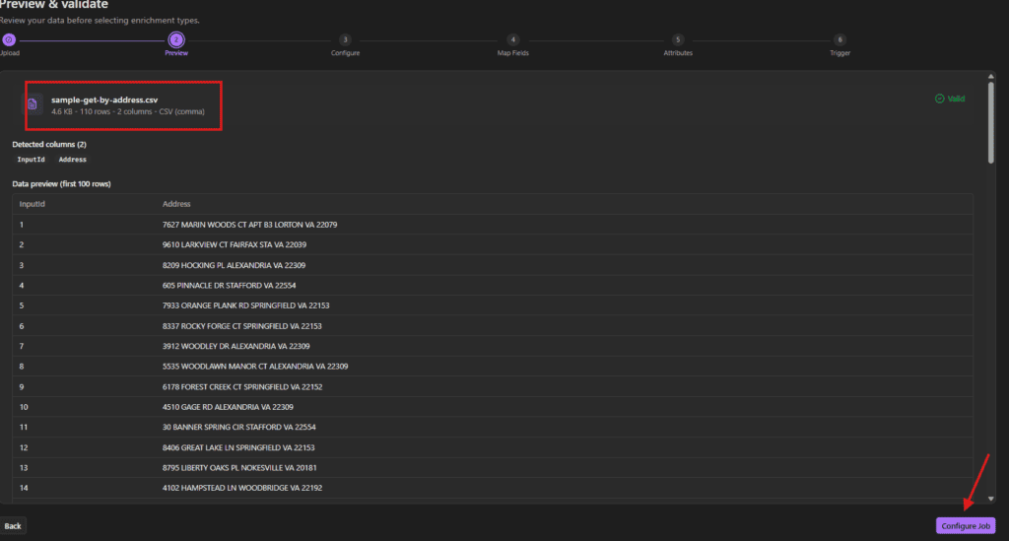The width and height of the screenshot is (1009, 541).
Task: Click the Map Fields step label
Action: (512, 53)
